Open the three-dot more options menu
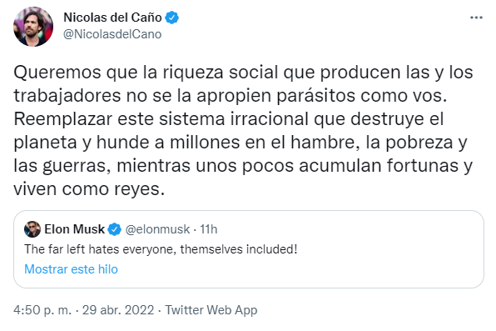The height and width of the screenshot is (331, 496). tap(476, 18)
